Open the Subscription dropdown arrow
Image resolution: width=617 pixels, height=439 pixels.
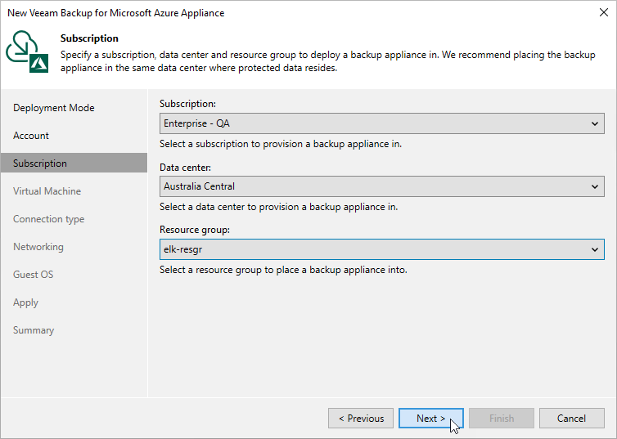point(595,123)
